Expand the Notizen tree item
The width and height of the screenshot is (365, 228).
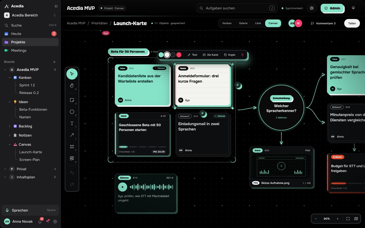[10, 135]
